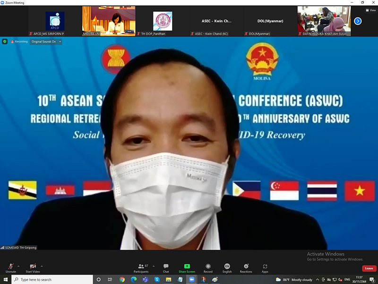Image resolution: width=378 pixels, height=284 pixels.
Task: Open the View layout options
Action: (371, 10)
